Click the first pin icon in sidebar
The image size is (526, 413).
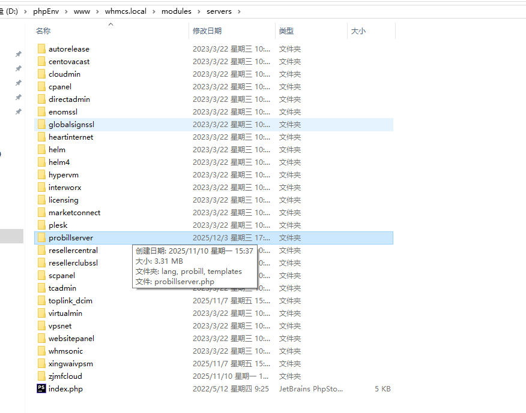[18, 54]
